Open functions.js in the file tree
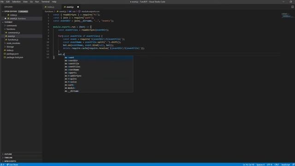Image resolution: width=295 pixels, height=166 pixels. [13, 40]
